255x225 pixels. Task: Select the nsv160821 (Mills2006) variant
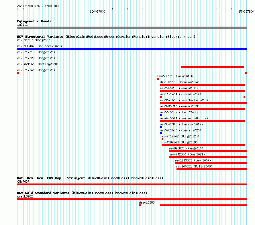point(194,166)
